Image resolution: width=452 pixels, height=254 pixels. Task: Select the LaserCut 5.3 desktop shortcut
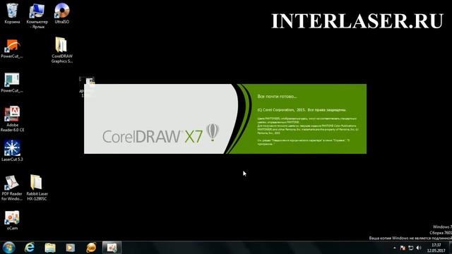[x=12, y=151]
